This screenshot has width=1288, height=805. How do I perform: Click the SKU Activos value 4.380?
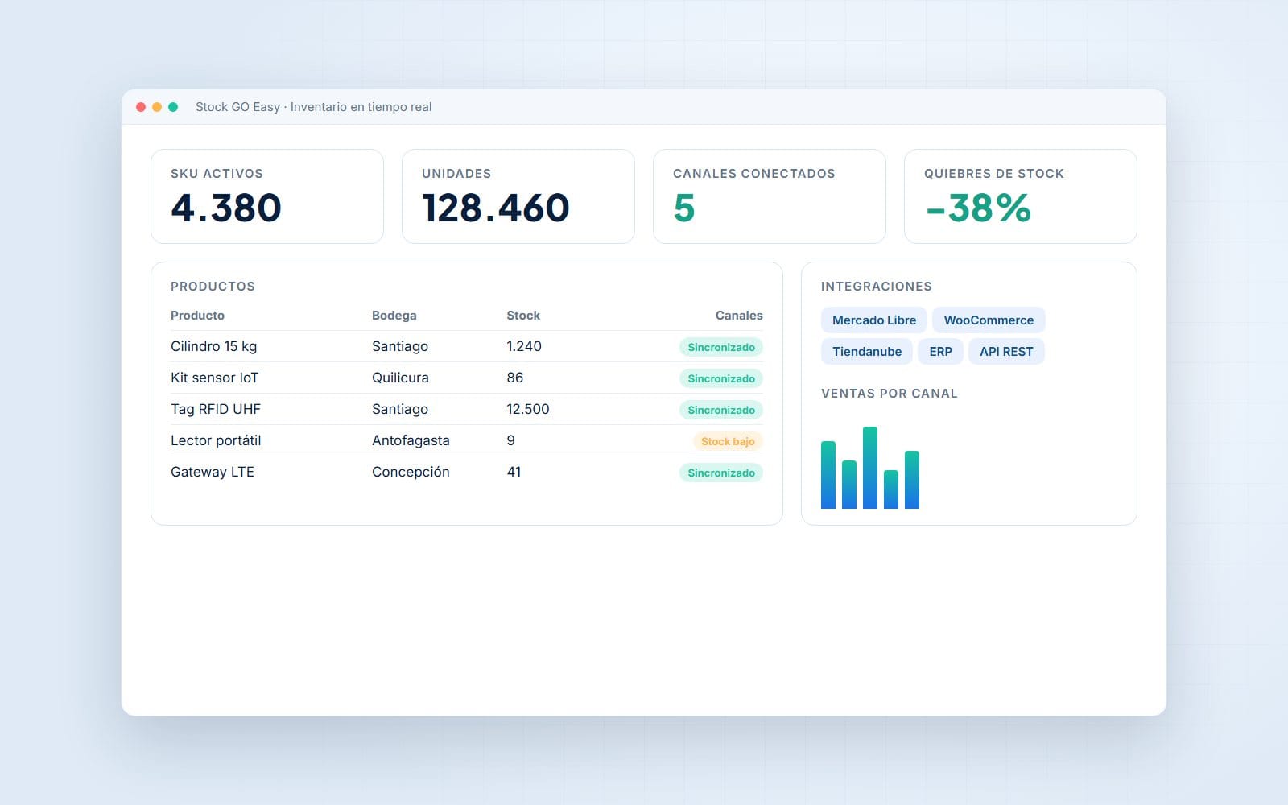pyautogui.click(x=226, y=208)
